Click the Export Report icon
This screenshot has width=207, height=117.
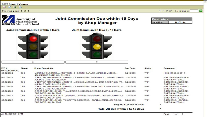coord(15,7)
